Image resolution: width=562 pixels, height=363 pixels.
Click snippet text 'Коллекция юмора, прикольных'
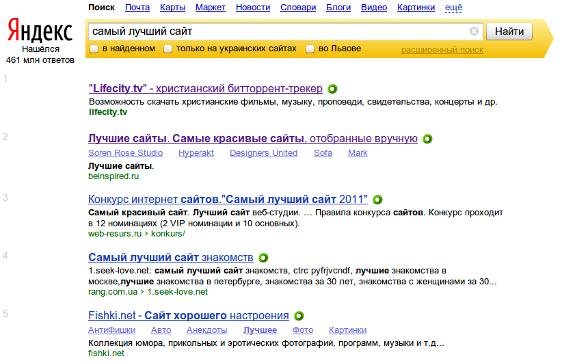pos(266,343)
